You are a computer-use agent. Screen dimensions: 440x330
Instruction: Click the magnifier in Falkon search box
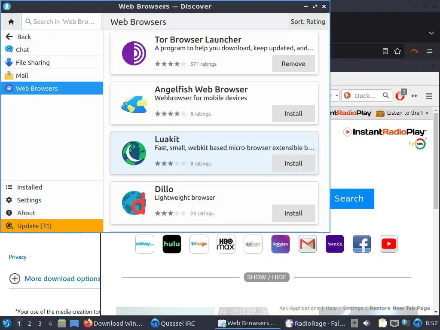(386, 96)
